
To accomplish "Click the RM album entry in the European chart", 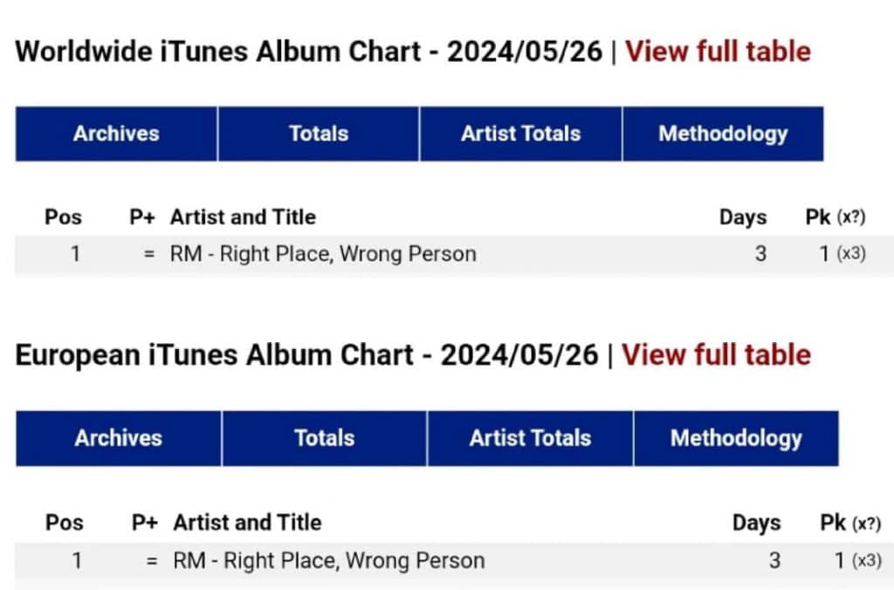I will coord(328,559).
